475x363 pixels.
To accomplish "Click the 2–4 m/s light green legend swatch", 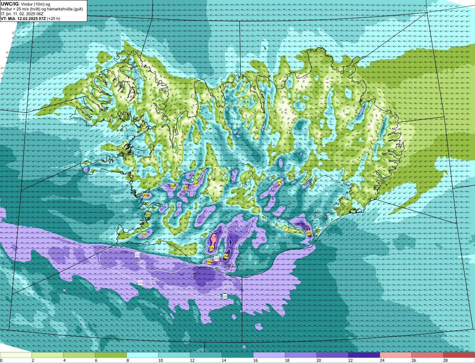I will [47, 355].
